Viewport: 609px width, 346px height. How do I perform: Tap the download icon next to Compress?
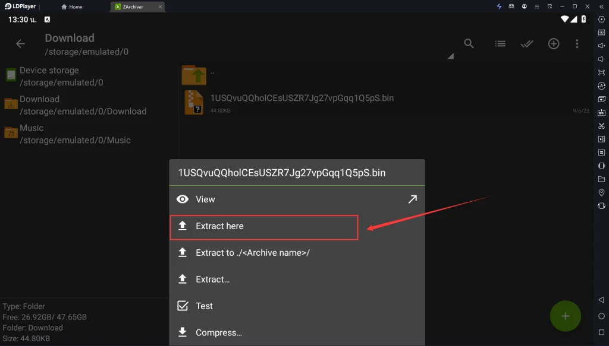183,332
